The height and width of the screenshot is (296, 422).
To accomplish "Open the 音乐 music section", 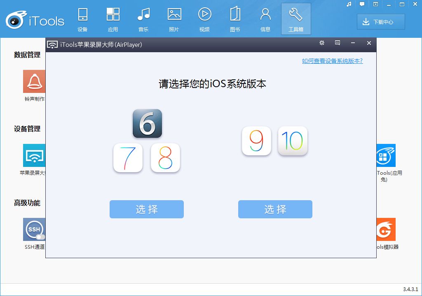I will click(x=143, y=18).
